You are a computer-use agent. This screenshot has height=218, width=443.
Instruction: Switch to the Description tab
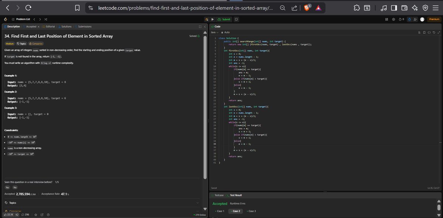(12, 27)
